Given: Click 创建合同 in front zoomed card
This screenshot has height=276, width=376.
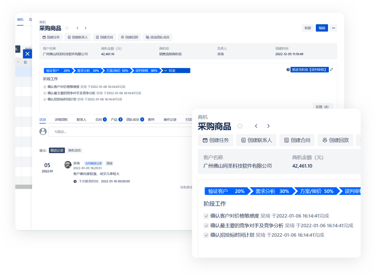Looking at the screenshot, I should coord(297,140).
